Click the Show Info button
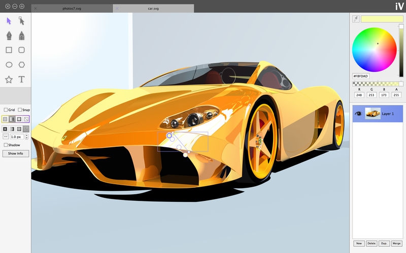This screenshot has width=406, height=253. click(16, 153)
